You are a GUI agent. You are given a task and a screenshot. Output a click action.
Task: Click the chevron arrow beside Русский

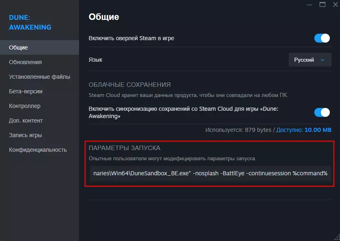322,60
